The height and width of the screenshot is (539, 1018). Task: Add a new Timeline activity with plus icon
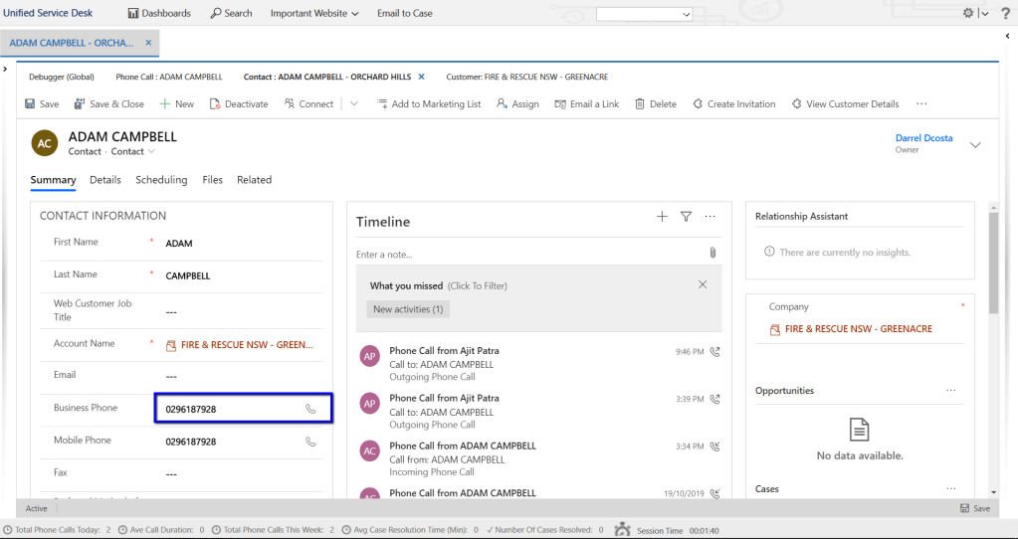click(662, 217)
